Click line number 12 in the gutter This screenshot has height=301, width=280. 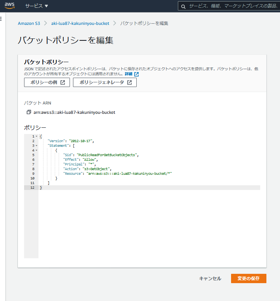click(x=32, y=188)
